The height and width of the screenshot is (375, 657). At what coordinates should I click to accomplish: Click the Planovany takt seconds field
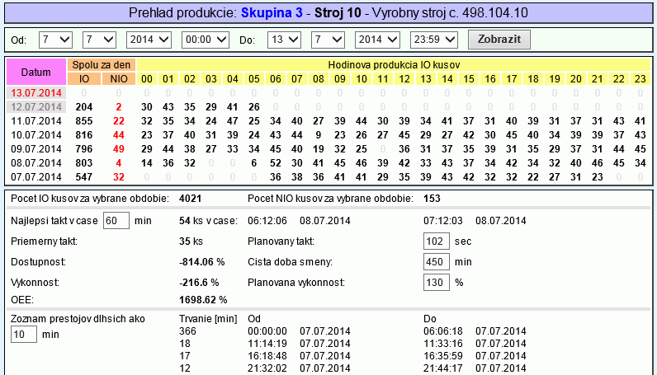[x=436, y=241]
